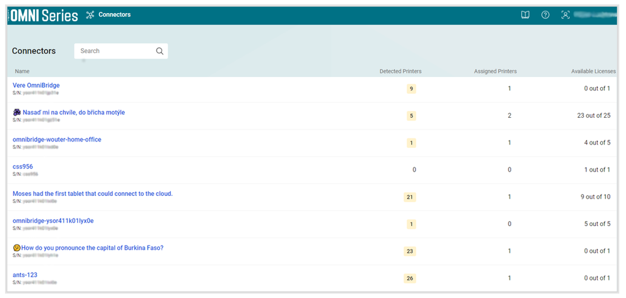Screen dimensions: 626x298
Task: Focus the Connectors search field
Action: click(121, 51)
